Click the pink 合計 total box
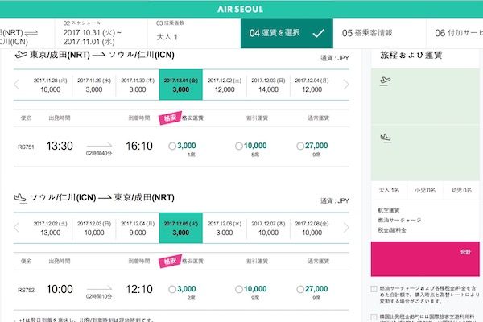This screenshot has width=483, height=322. [x=425, y=259]
